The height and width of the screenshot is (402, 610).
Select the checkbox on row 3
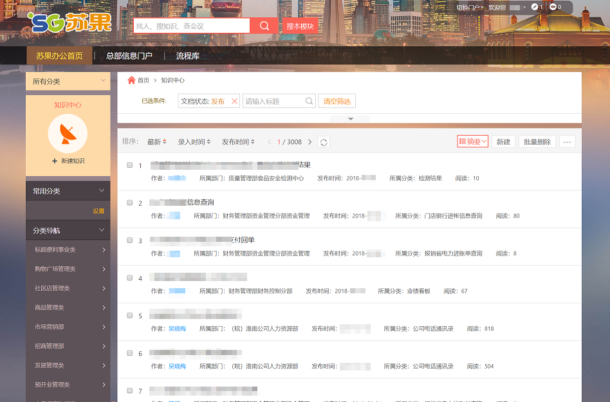coord(130,240)
